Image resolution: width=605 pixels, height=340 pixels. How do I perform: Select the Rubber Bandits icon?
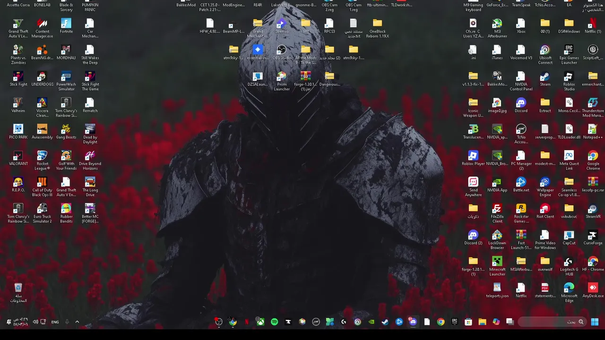coord(66,213)
